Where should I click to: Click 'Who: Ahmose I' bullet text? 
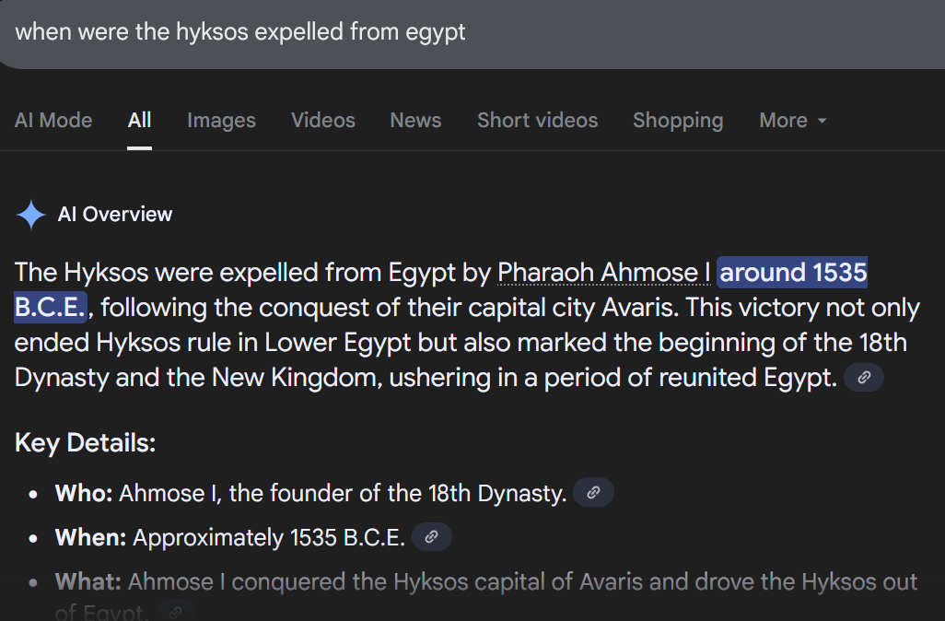(311, 493)
